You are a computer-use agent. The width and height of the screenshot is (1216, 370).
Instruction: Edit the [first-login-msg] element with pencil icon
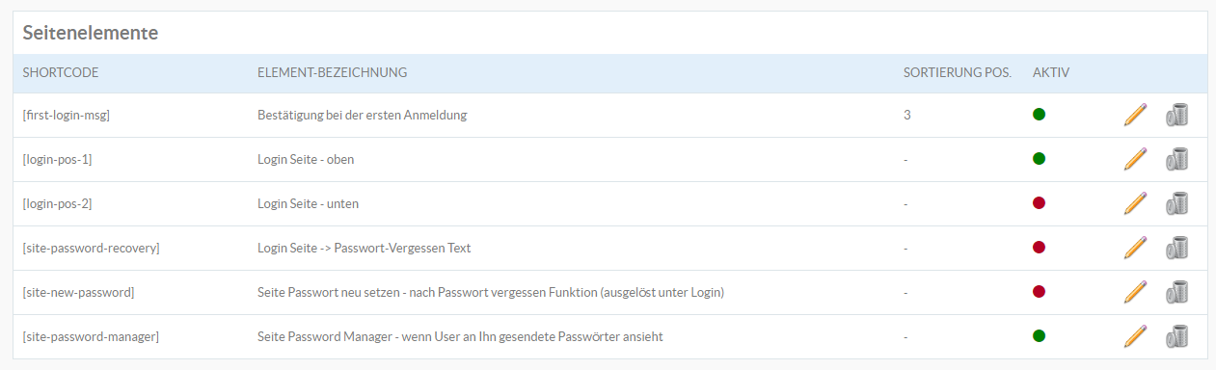point(1136,115)
